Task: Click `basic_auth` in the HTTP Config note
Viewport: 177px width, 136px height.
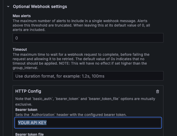Action: (43, 99)
